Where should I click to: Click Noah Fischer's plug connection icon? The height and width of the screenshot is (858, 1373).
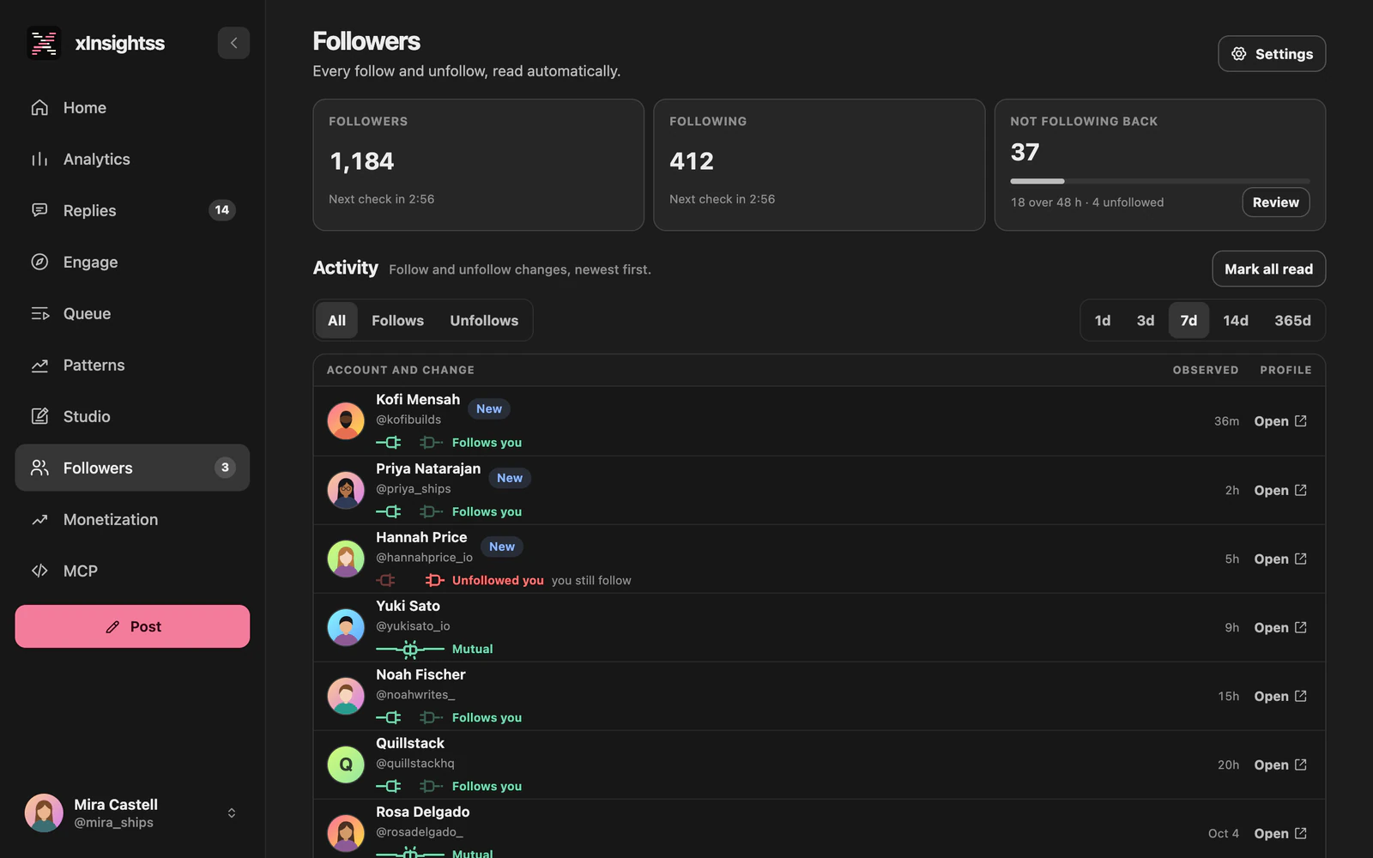409,717
